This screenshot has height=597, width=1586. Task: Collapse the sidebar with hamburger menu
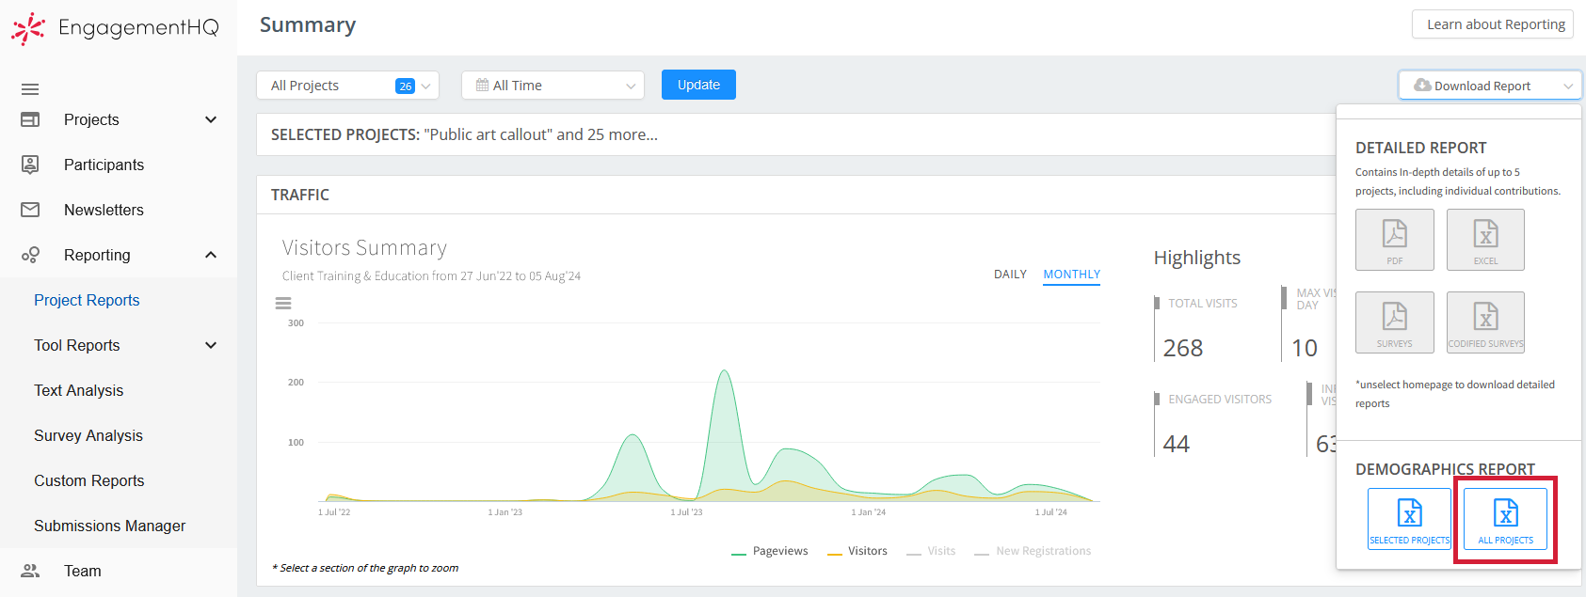tap(30, 89)
